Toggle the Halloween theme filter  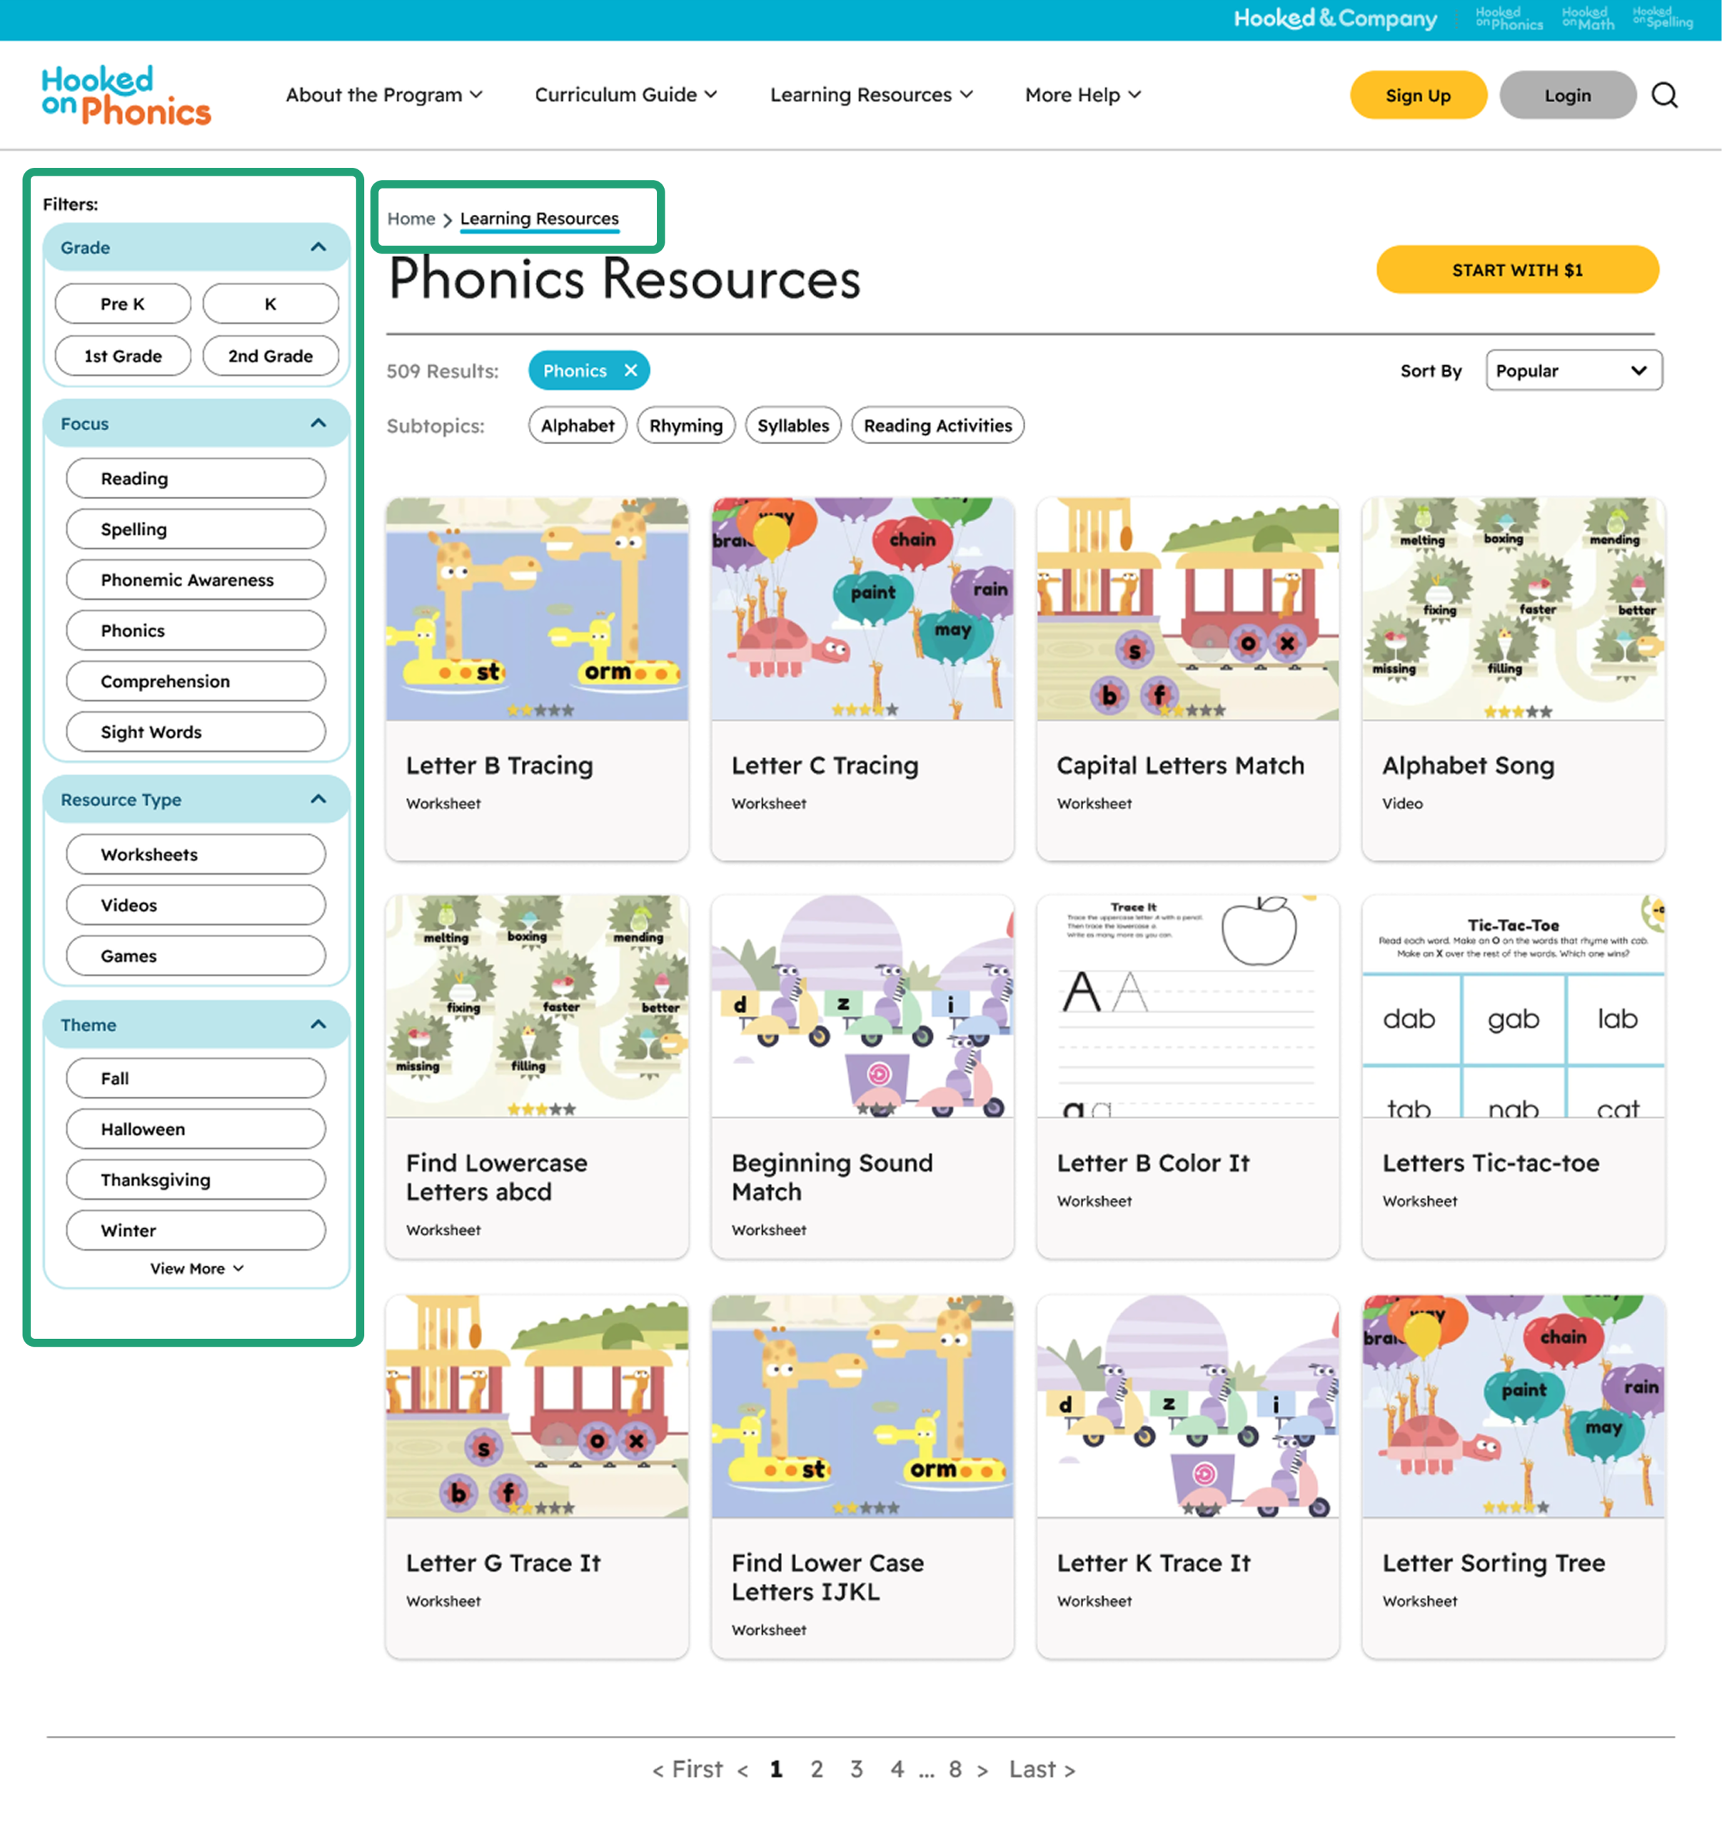(195, 1129)
